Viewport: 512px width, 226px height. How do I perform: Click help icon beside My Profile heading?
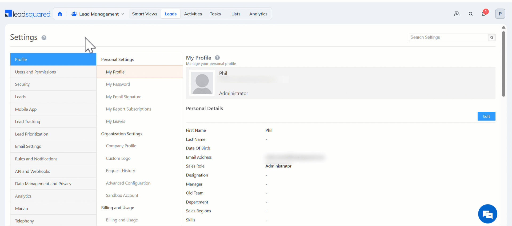click(x=217, y=58)
